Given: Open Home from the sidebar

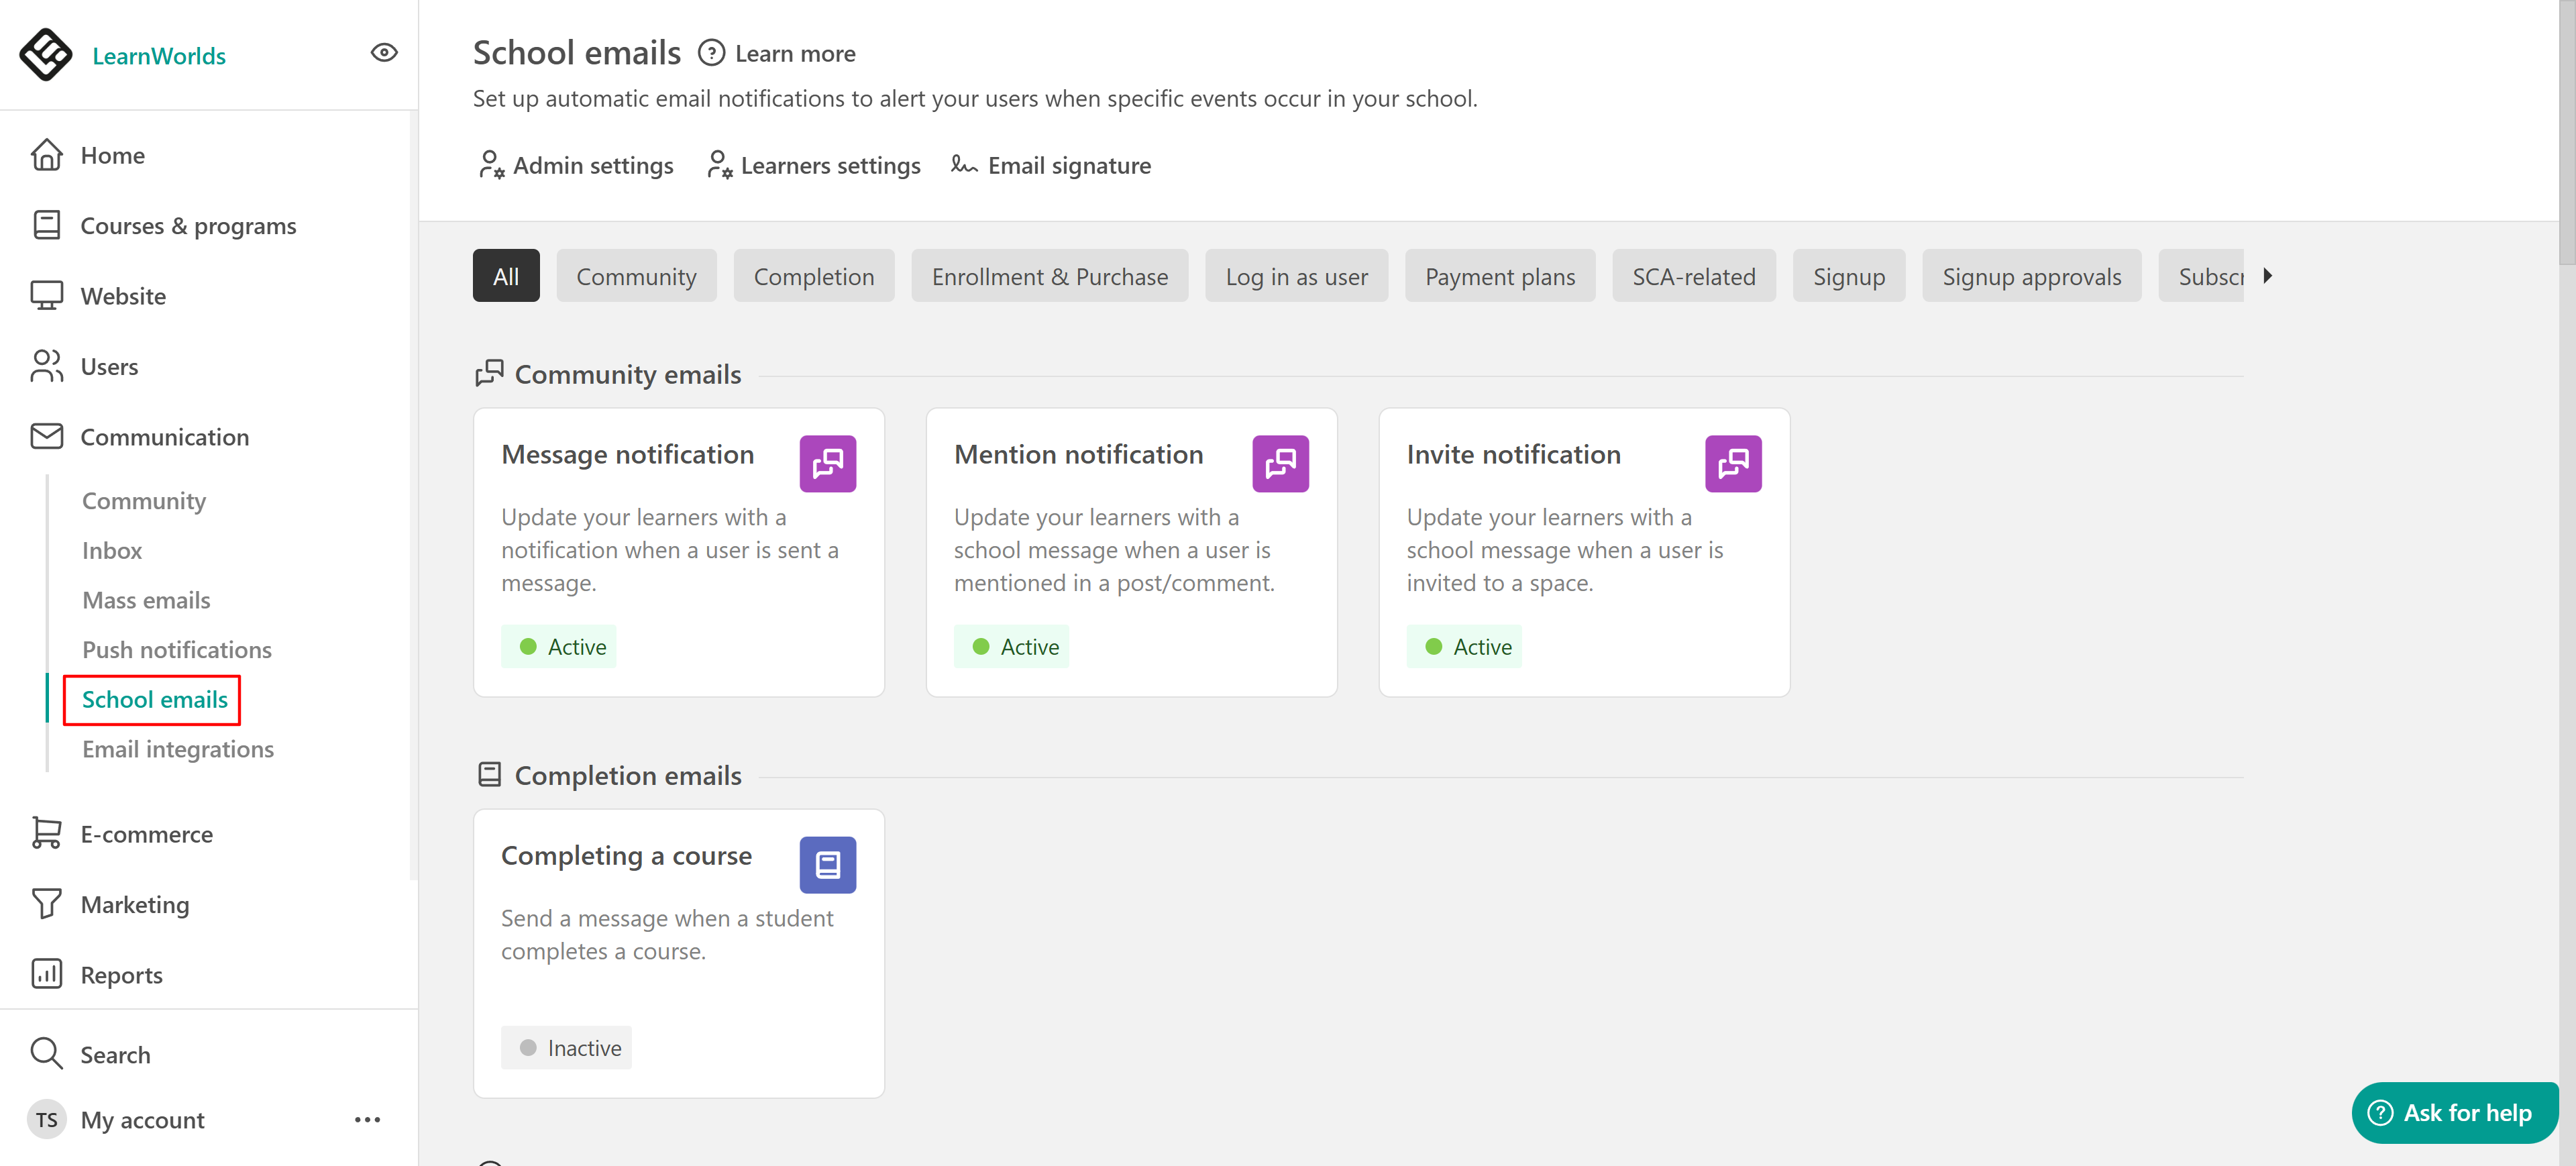Looking at the screenshot, I should pyautogui.click(x=112, y=156).
